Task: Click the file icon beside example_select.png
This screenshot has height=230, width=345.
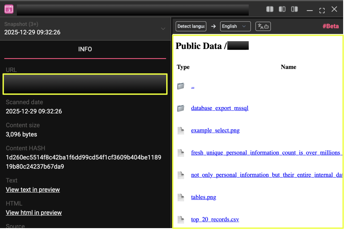Action: pyautogui.click(x=181, y=131)
